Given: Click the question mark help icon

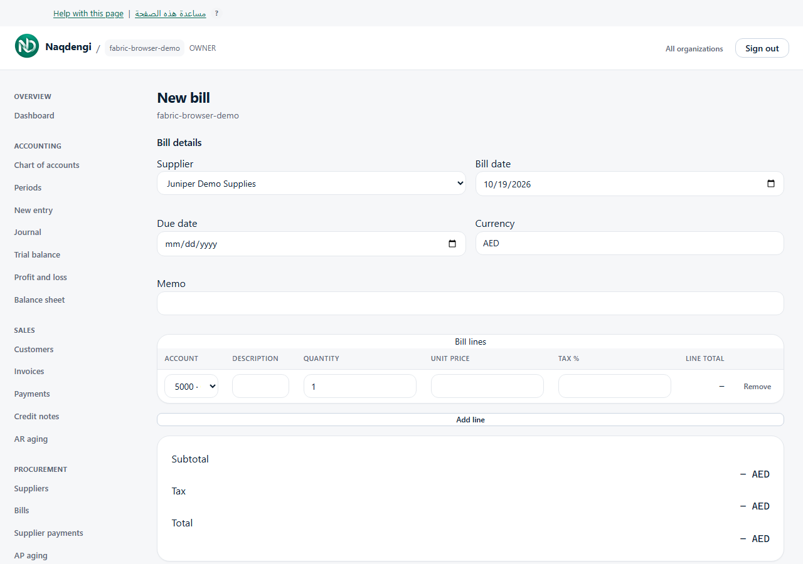Looking at the screenshot, I should coord(216,13).
